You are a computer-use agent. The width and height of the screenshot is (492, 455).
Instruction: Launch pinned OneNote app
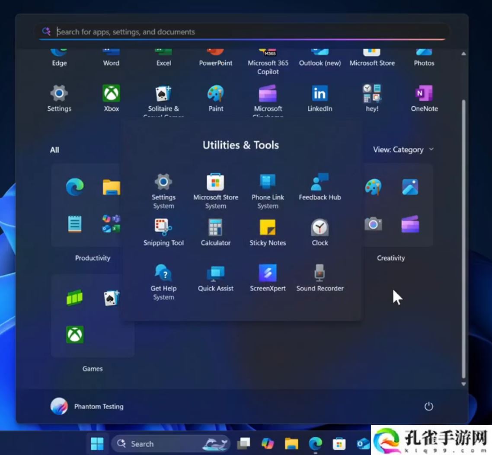(424, 98)
